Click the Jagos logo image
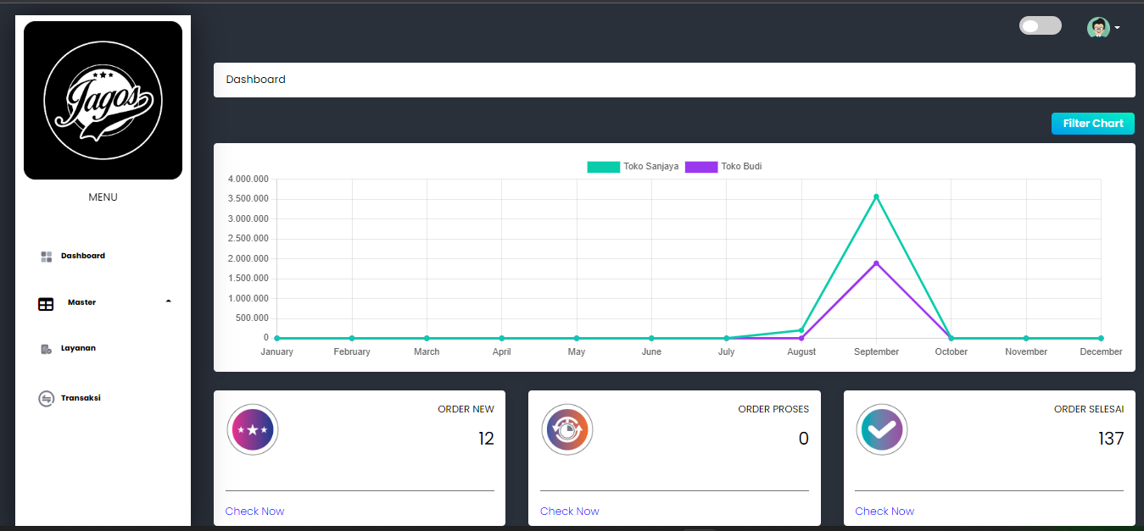The width and height of the screenshot is (1144, 531). click(x=103, y=100)
